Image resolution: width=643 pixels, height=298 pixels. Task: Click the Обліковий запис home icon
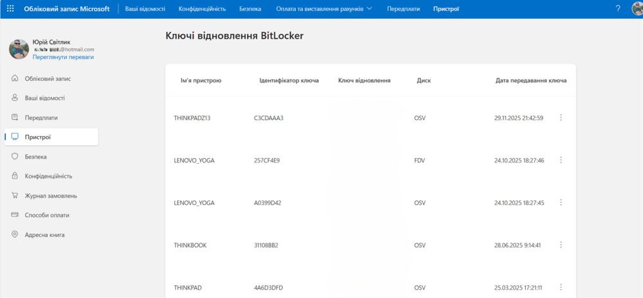15,78
